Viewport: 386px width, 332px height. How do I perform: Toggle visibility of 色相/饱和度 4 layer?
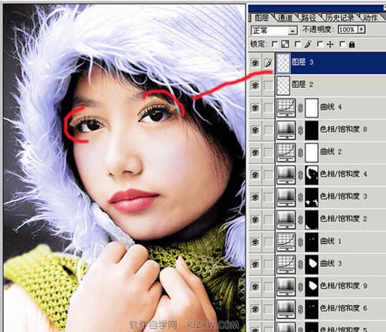click(x=255, y=174)
